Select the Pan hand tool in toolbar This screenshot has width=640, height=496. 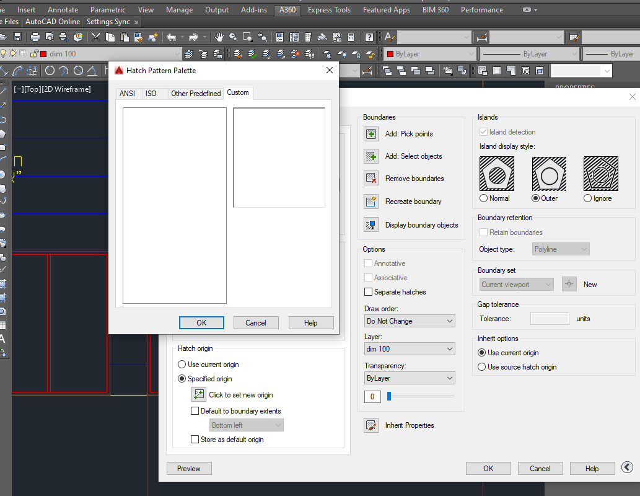(219, 37)
